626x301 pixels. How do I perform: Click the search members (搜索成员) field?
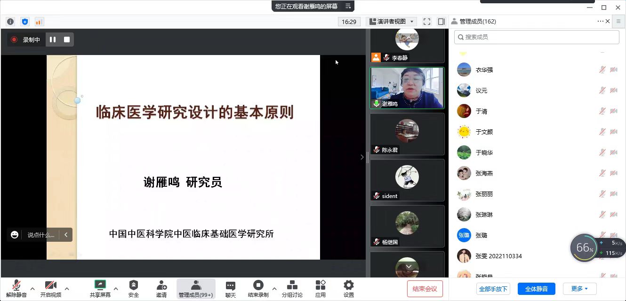tap(537, 37)
